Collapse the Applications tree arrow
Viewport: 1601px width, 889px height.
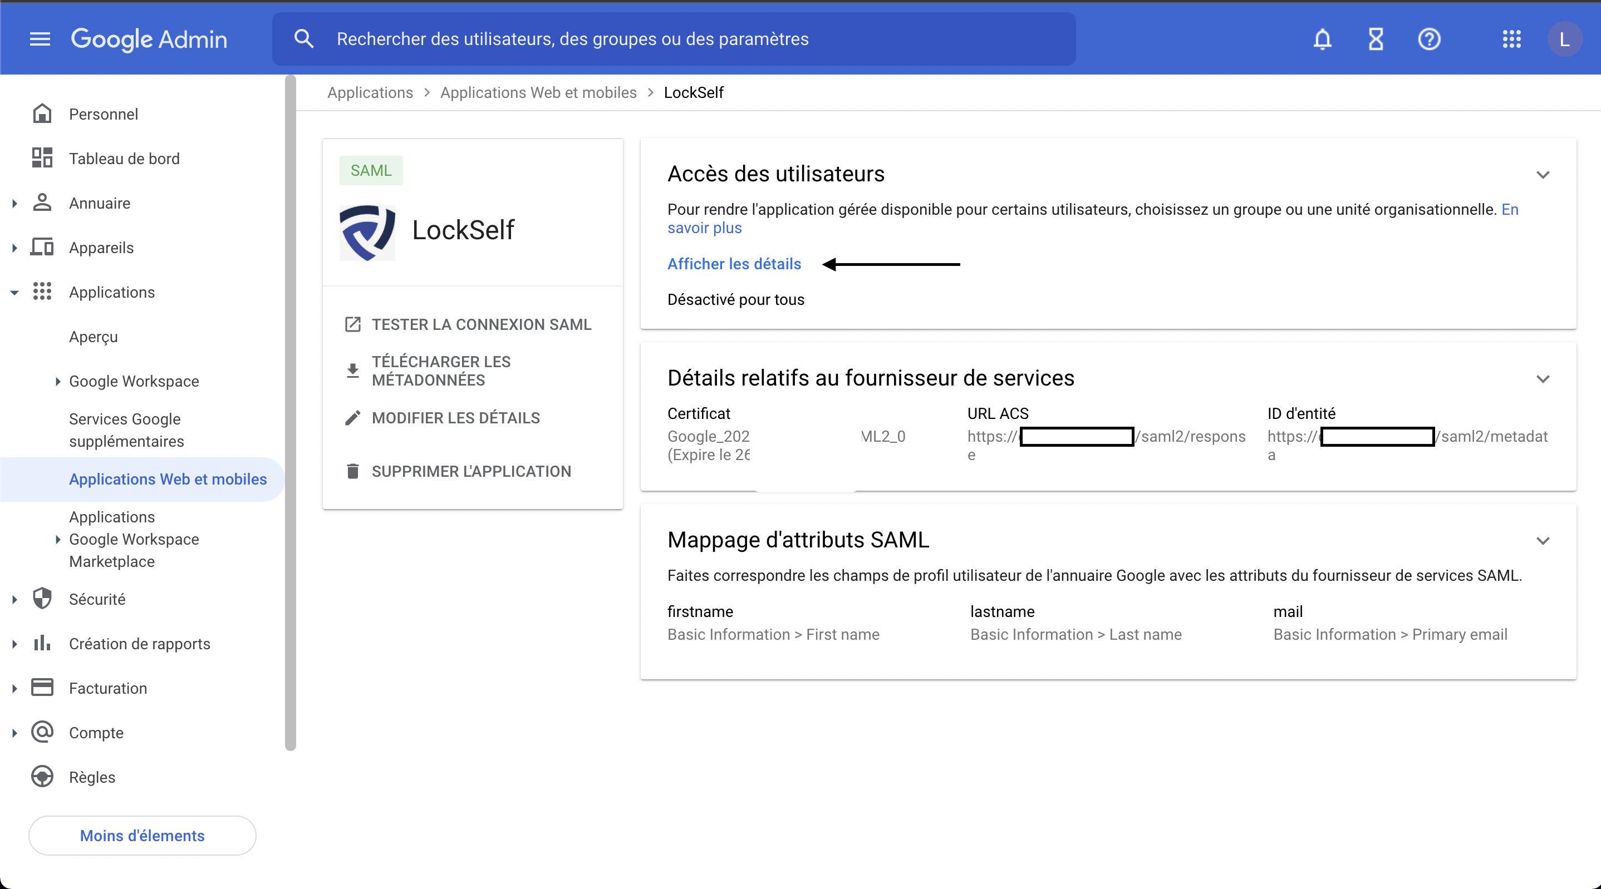[x=14, y=293]
